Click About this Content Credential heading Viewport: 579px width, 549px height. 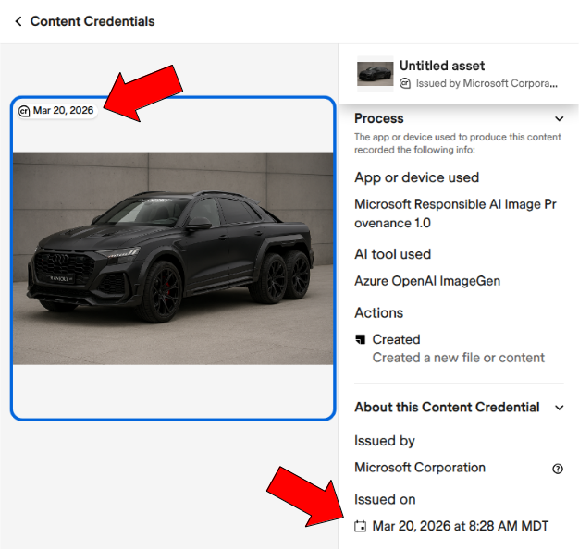point(447,407)
